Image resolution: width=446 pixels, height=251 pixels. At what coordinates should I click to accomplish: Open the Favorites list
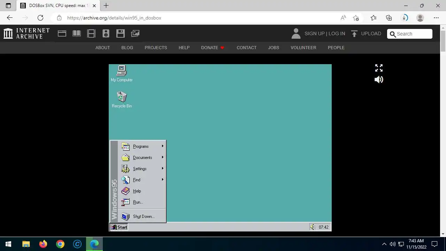(374, 18)
